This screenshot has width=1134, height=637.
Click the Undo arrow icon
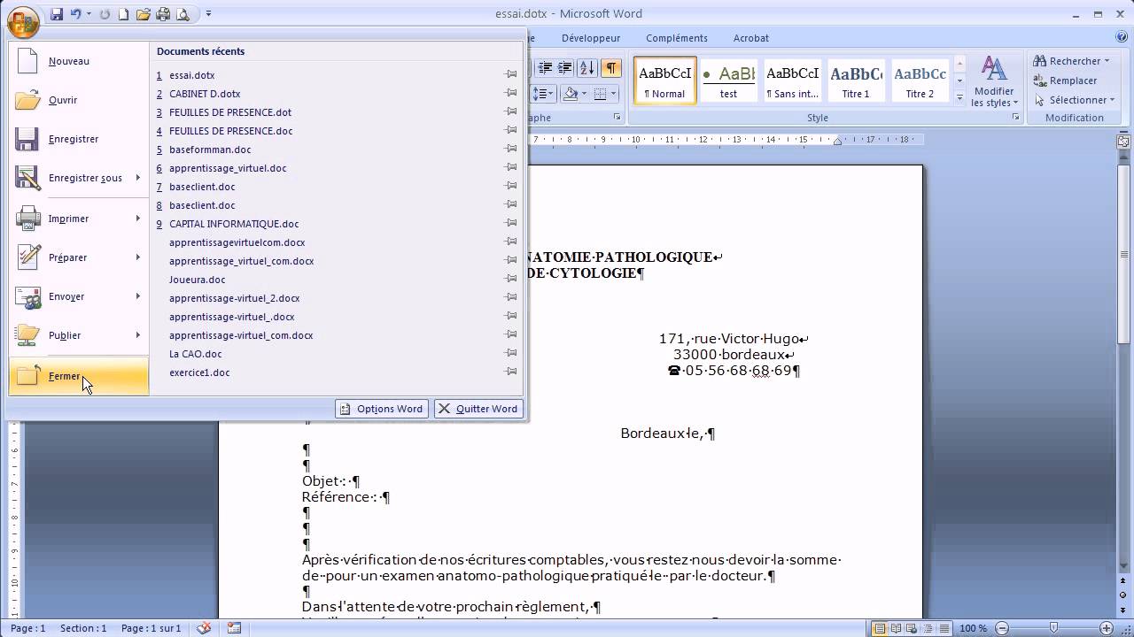coord(75,14)
